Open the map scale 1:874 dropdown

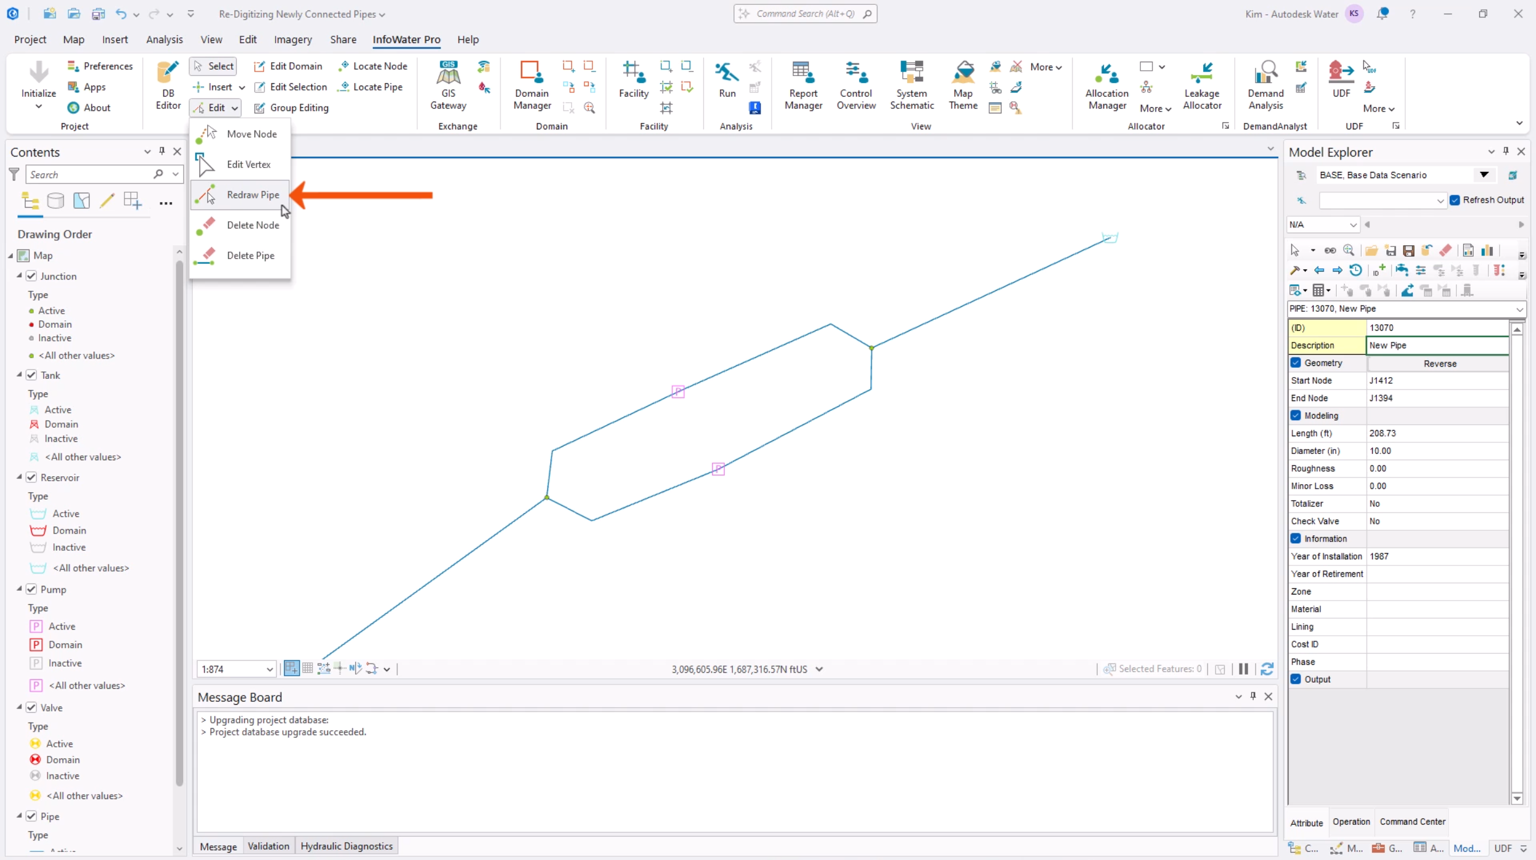click(269, 668)
